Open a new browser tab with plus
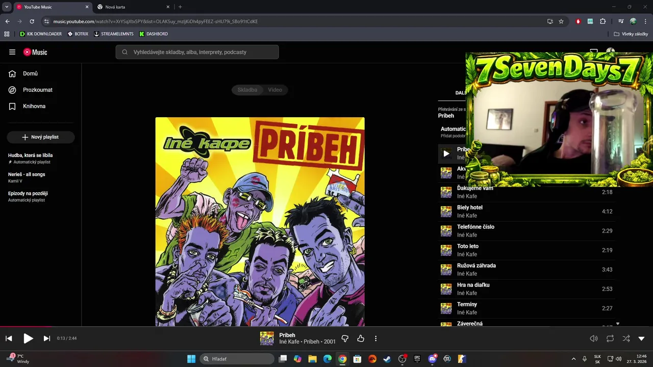 (180, 7)
